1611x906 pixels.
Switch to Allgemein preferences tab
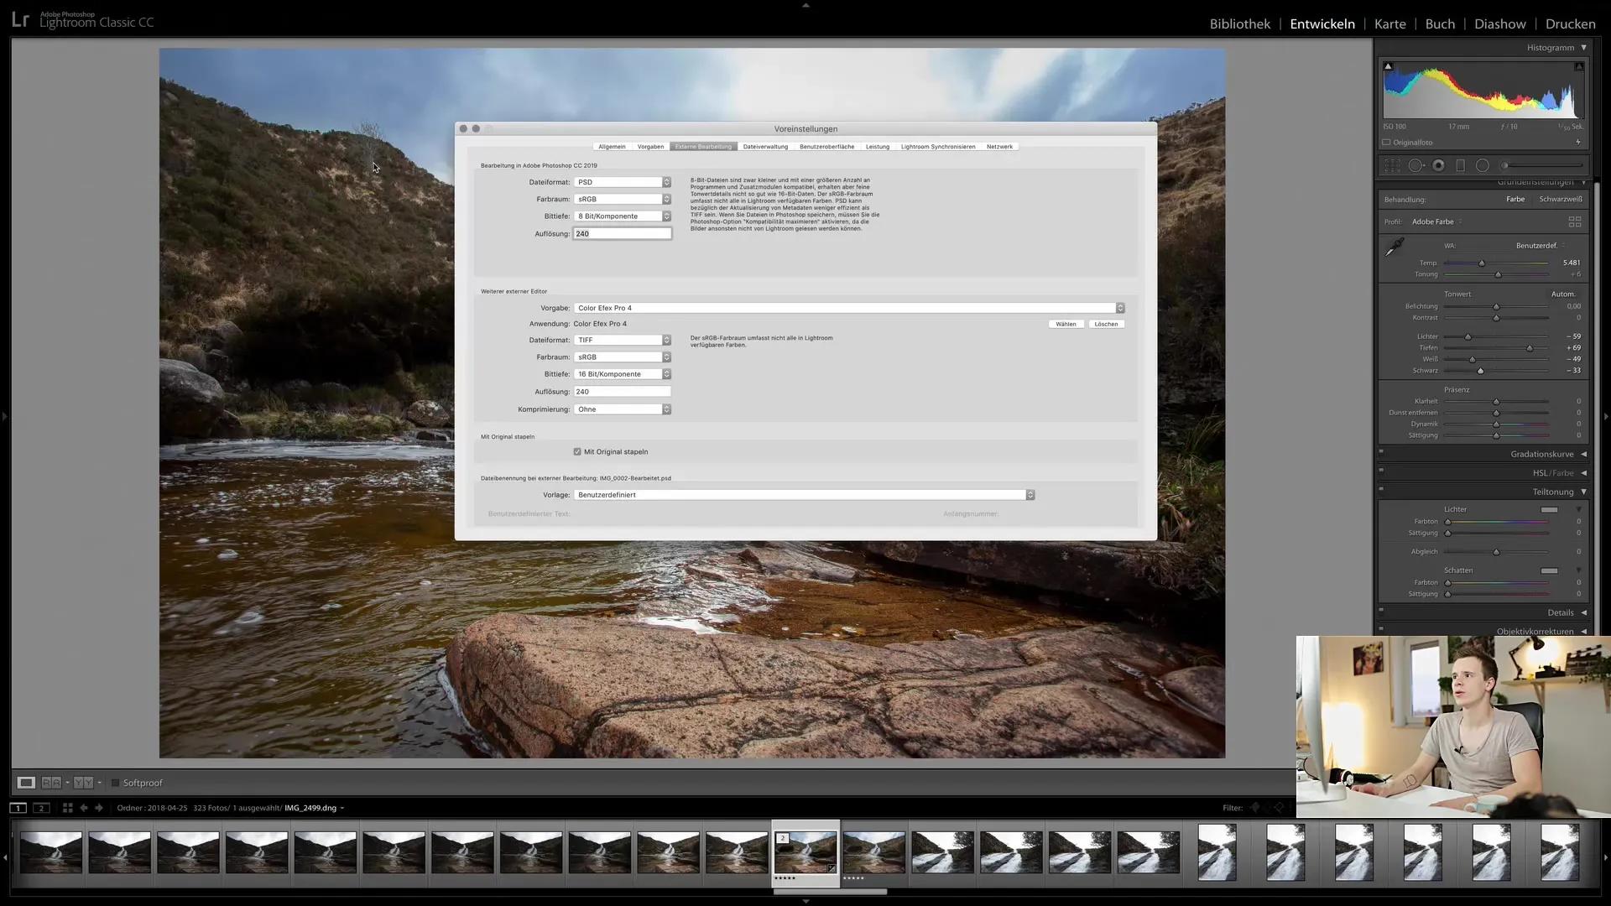click(612, 147)
